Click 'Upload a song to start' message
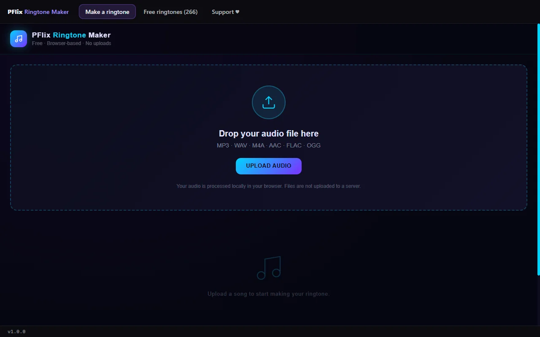Viewport: 540px width, 337px height. [269, 294]
